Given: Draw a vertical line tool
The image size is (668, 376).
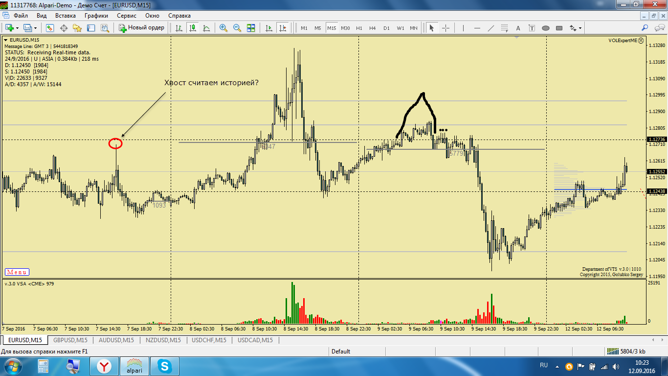Looking at the screenshot, I should pyautogui.click(x=463, y=28).
